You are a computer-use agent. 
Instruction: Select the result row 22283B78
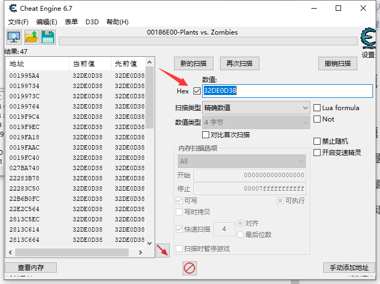coord(76,178)
